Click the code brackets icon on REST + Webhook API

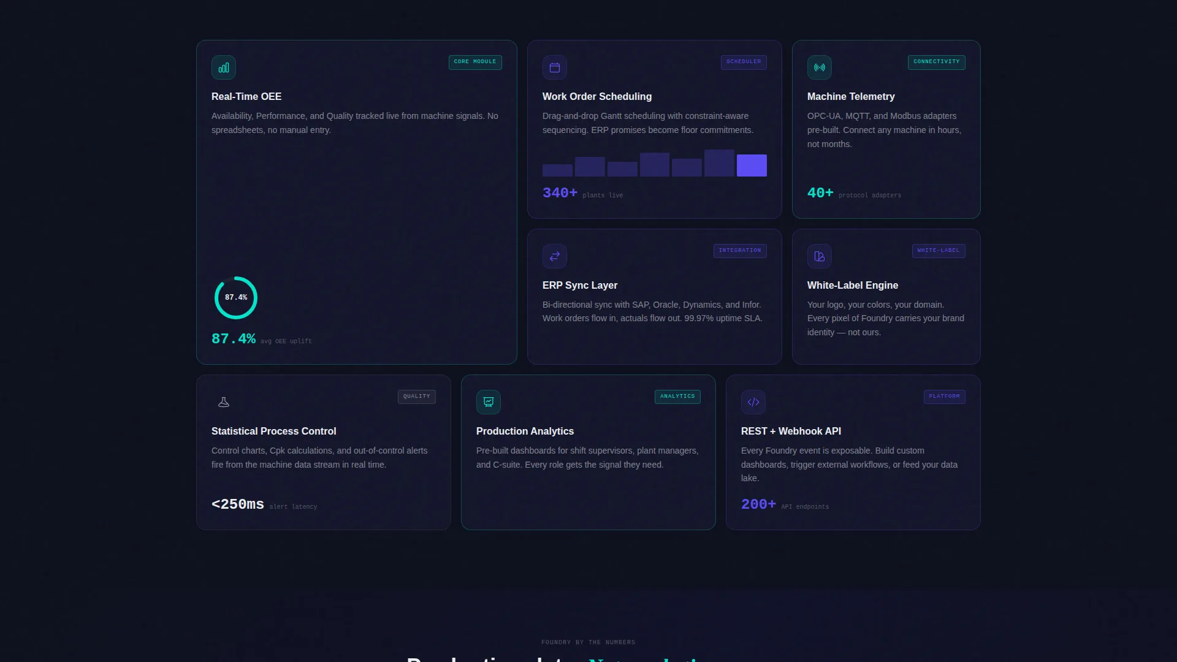[753, 402]
